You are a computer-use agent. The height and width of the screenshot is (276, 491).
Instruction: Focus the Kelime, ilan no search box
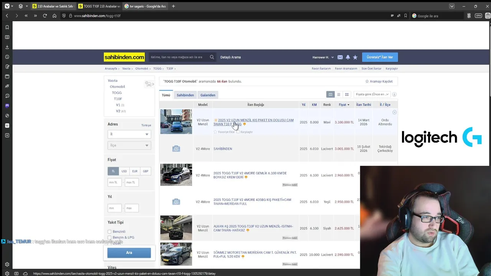tap(178, 57)
